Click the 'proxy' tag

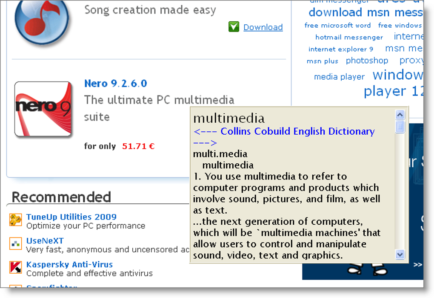coord(411,61)
